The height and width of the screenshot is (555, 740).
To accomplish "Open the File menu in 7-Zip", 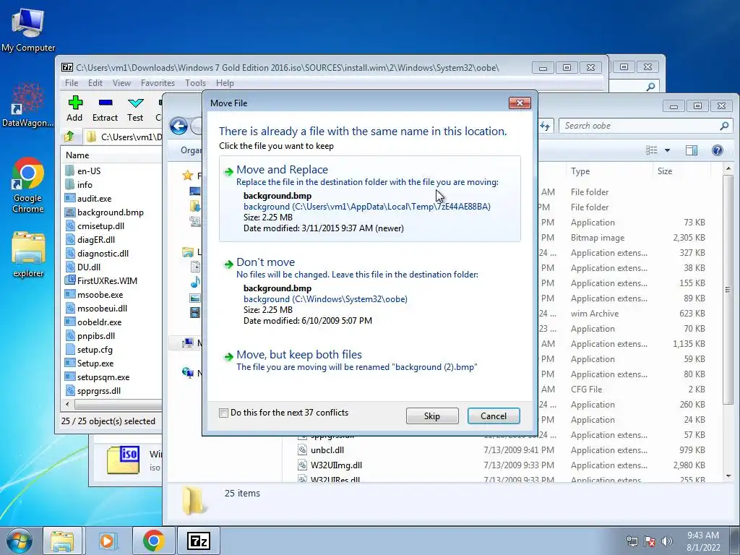I will point(72,83).
